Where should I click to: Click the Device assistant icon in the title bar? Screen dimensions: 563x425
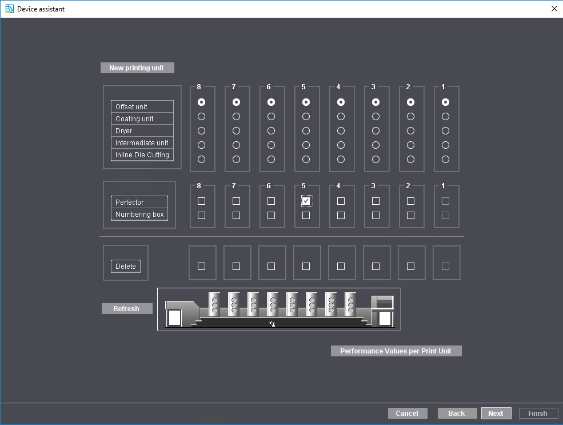8,9
